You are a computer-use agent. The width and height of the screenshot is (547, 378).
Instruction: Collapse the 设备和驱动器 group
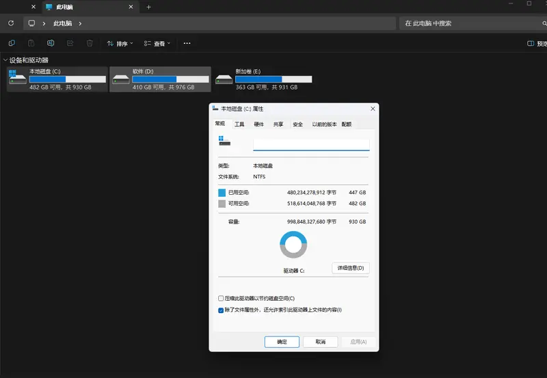tap(5, 60)
